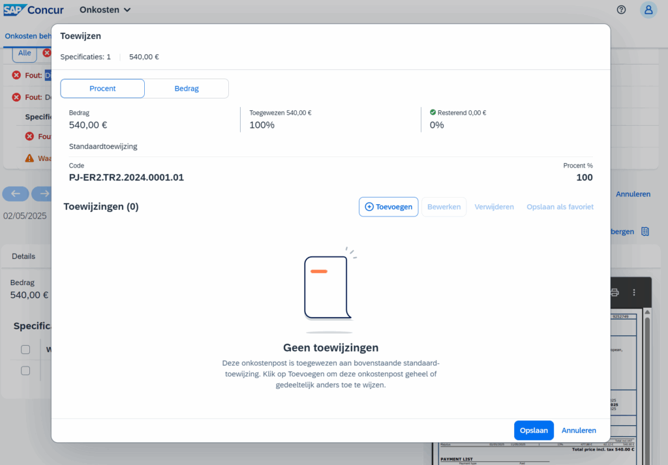Click the orange warning triangle icon
Viewport: 668px width, 465px height.
pos(29,158)
